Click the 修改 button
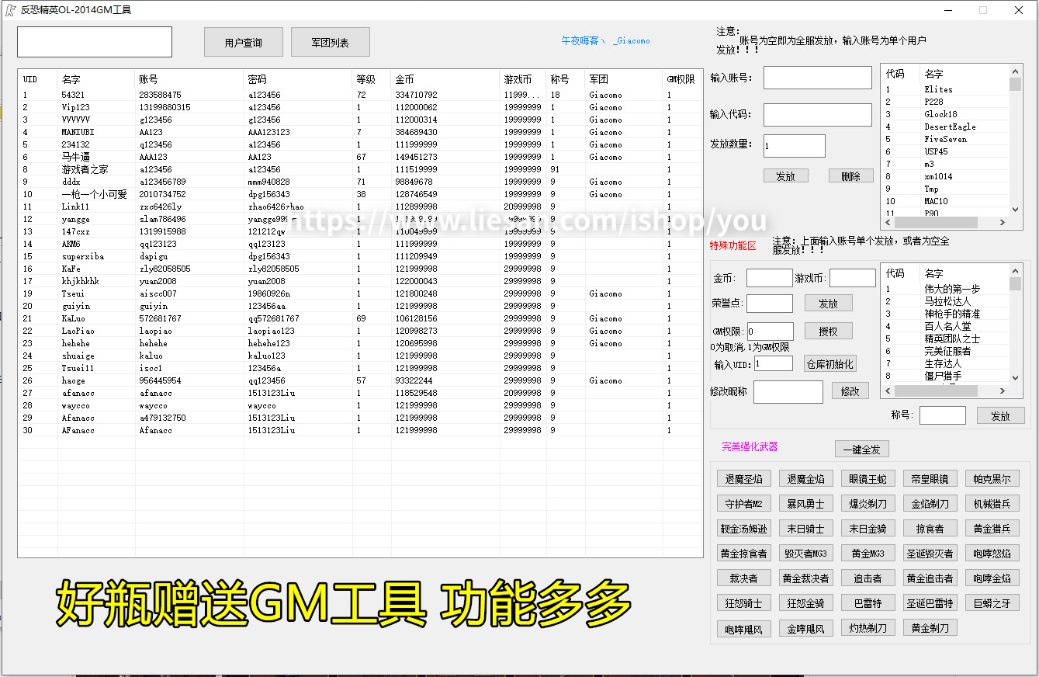This screenshot has height=677, width=1039. tap(850, 391)
